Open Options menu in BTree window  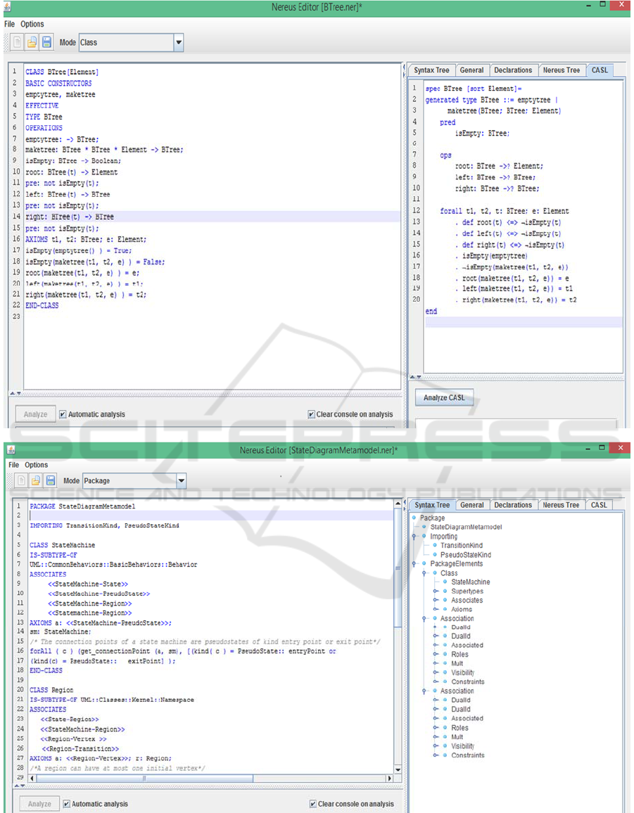[x=32, y=24]
